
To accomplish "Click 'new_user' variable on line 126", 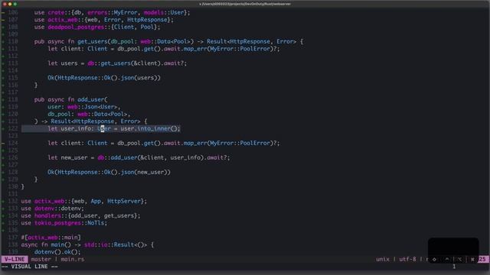I will point(74,157).
